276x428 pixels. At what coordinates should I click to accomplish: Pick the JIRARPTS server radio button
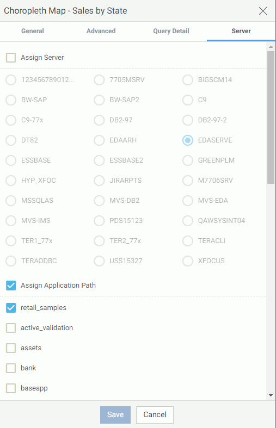99,181
